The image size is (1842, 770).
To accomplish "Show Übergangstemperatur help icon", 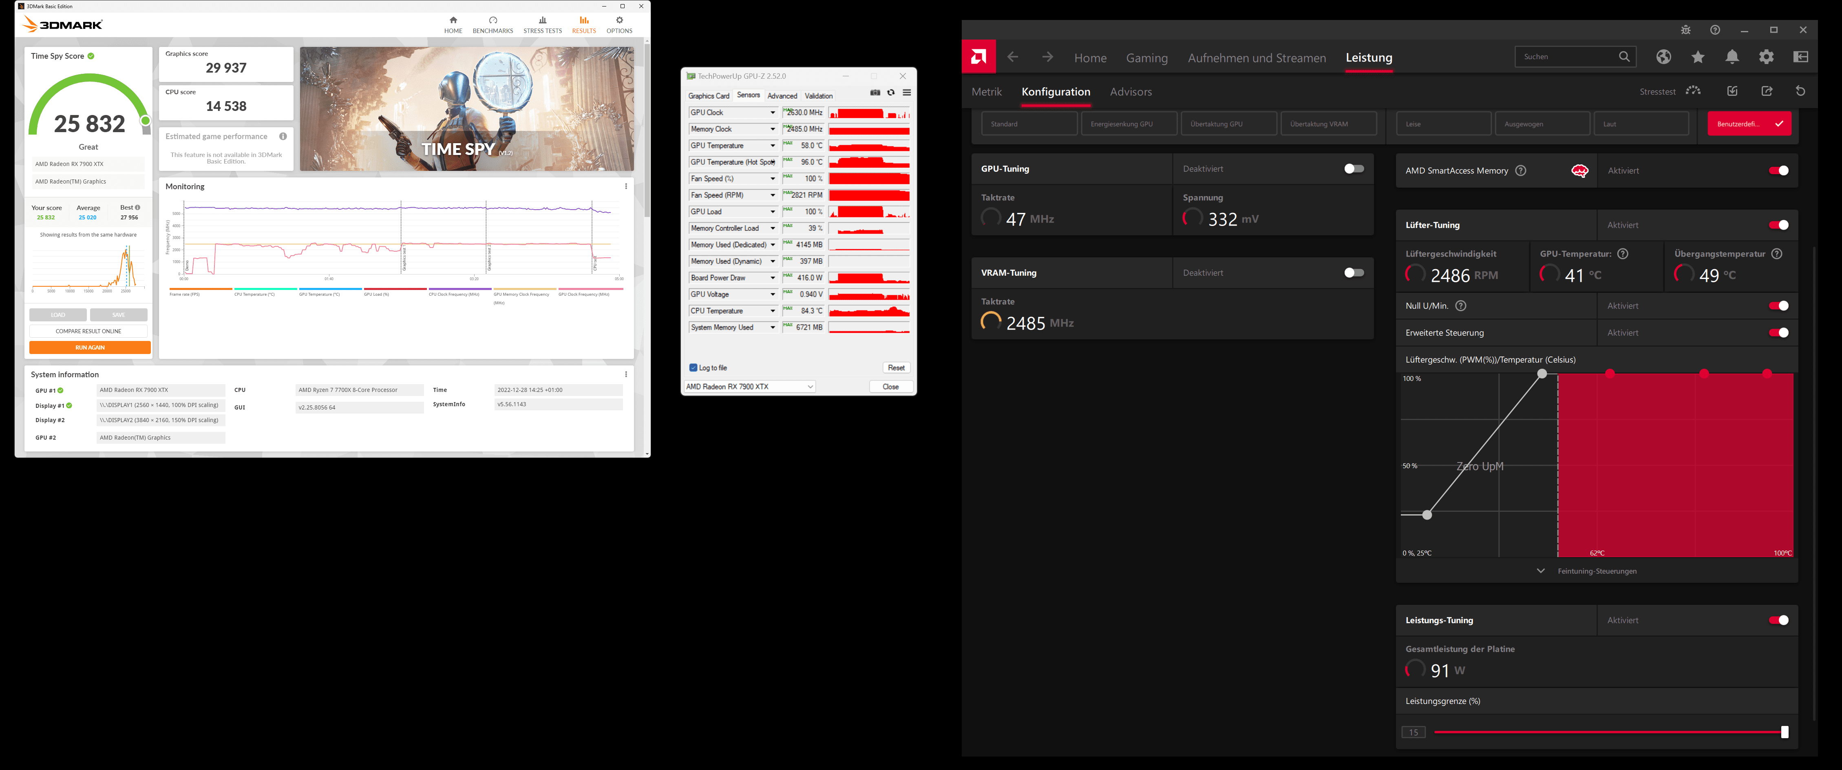I will tap(1777, 254).
